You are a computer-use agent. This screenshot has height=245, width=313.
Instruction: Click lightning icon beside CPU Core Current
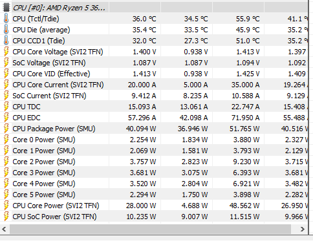[x=6, y=85]
